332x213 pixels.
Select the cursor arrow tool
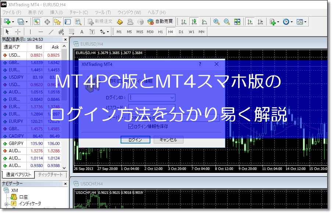coord(7,32)
